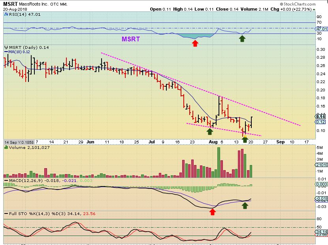Click the 0.28 price axis label
Image resolution: width=328 pixels, height=245 pixels.
pos(321,58)
